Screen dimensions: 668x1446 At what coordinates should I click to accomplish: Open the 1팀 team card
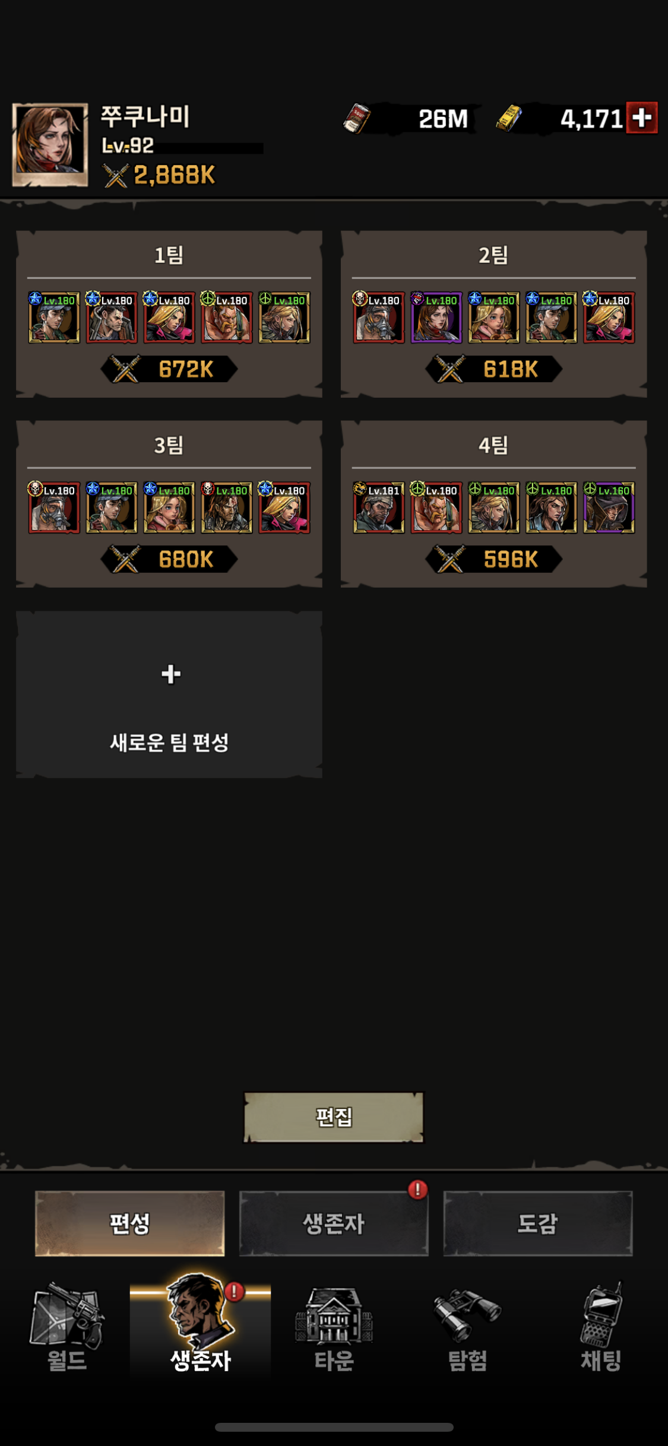point(169,314)
